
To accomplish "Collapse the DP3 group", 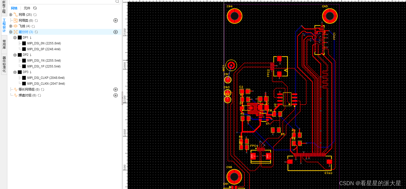I will (x=15, y=72).
